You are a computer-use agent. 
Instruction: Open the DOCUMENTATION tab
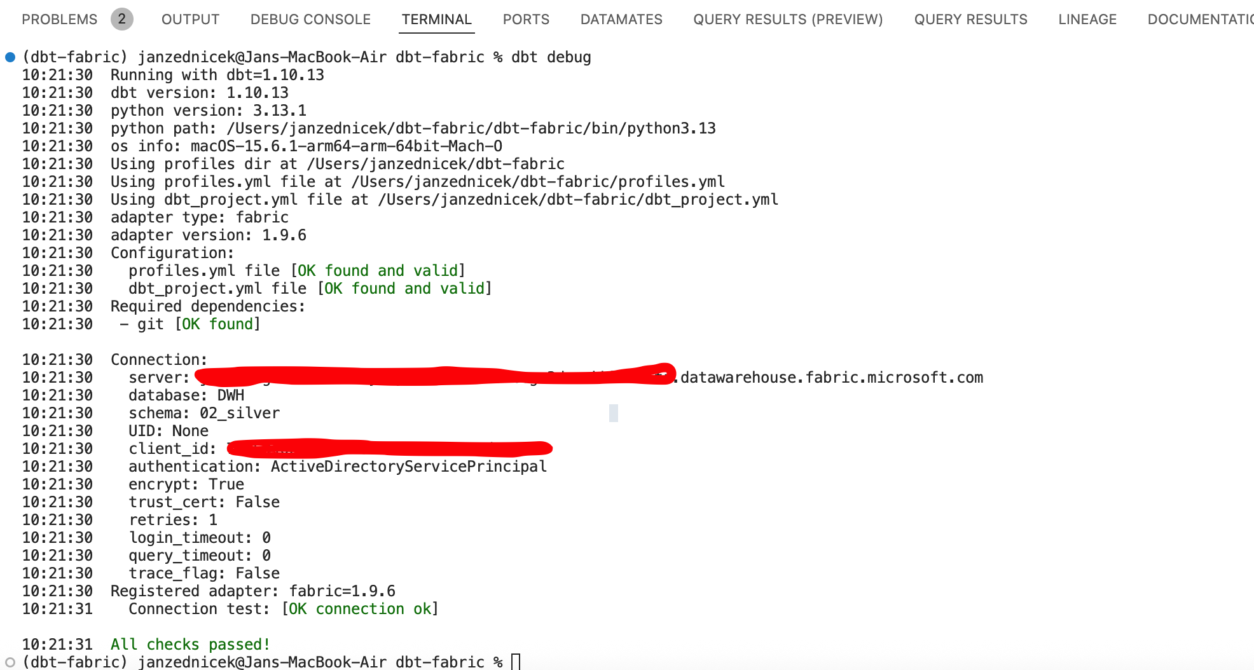[1199, 19]
